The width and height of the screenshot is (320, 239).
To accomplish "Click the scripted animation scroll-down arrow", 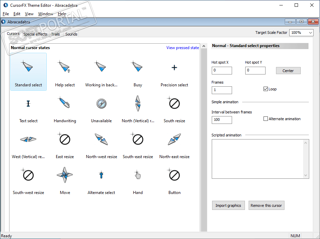I will pyautogui.click(x=305, y=175).
